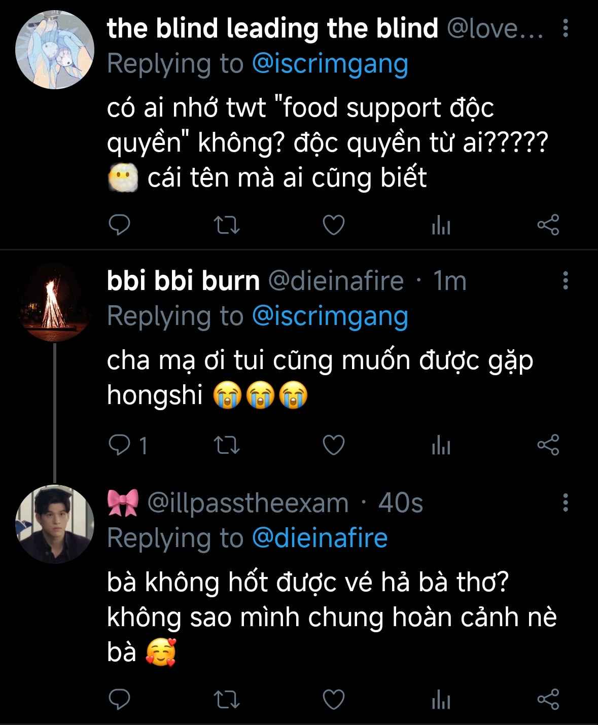Open more options for the first tweet
The width and height of the screenshot is (598, 725).
566,28
